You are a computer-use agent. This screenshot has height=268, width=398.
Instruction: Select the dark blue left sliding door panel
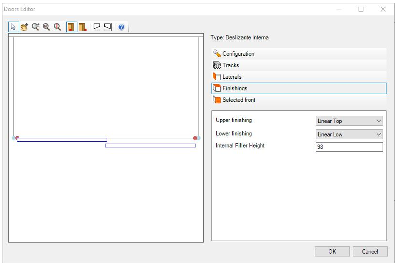[62, 140]
